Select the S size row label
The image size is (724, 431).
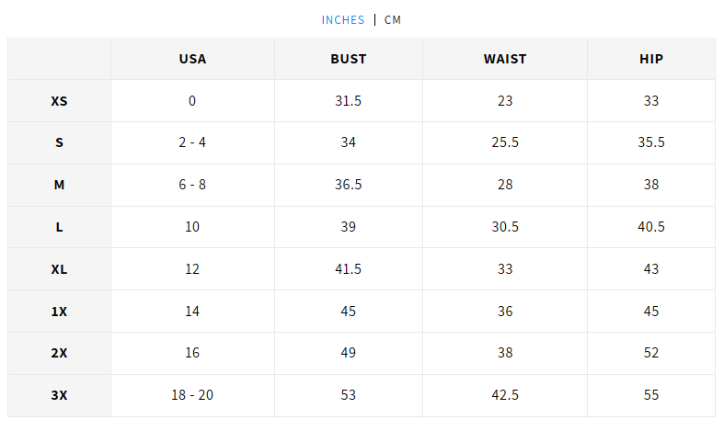click(59, 142)
